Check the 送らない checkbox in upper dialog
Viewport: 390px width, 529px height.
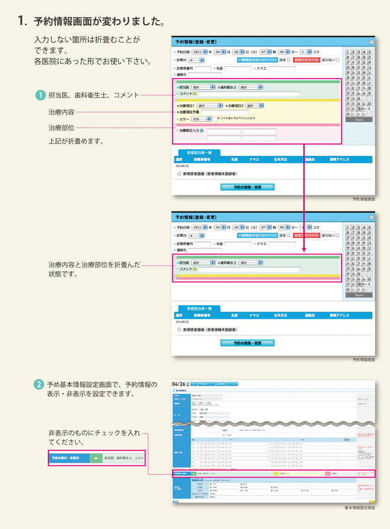point(337,60)
